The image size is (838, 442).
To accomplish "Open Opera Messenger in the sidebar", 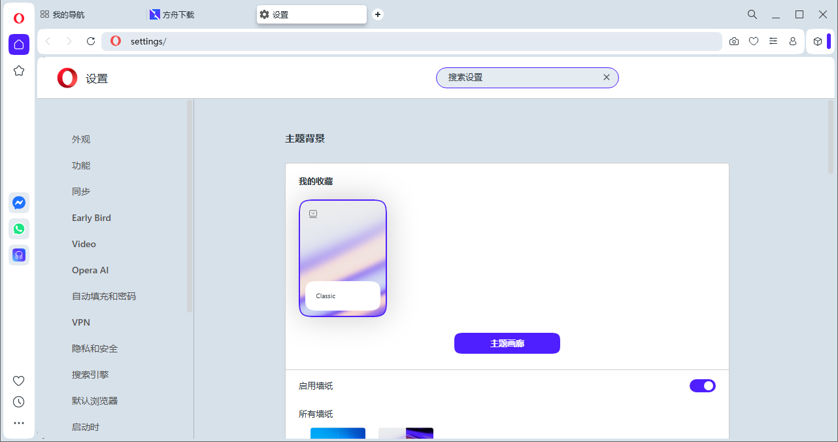I will point(18,203).
